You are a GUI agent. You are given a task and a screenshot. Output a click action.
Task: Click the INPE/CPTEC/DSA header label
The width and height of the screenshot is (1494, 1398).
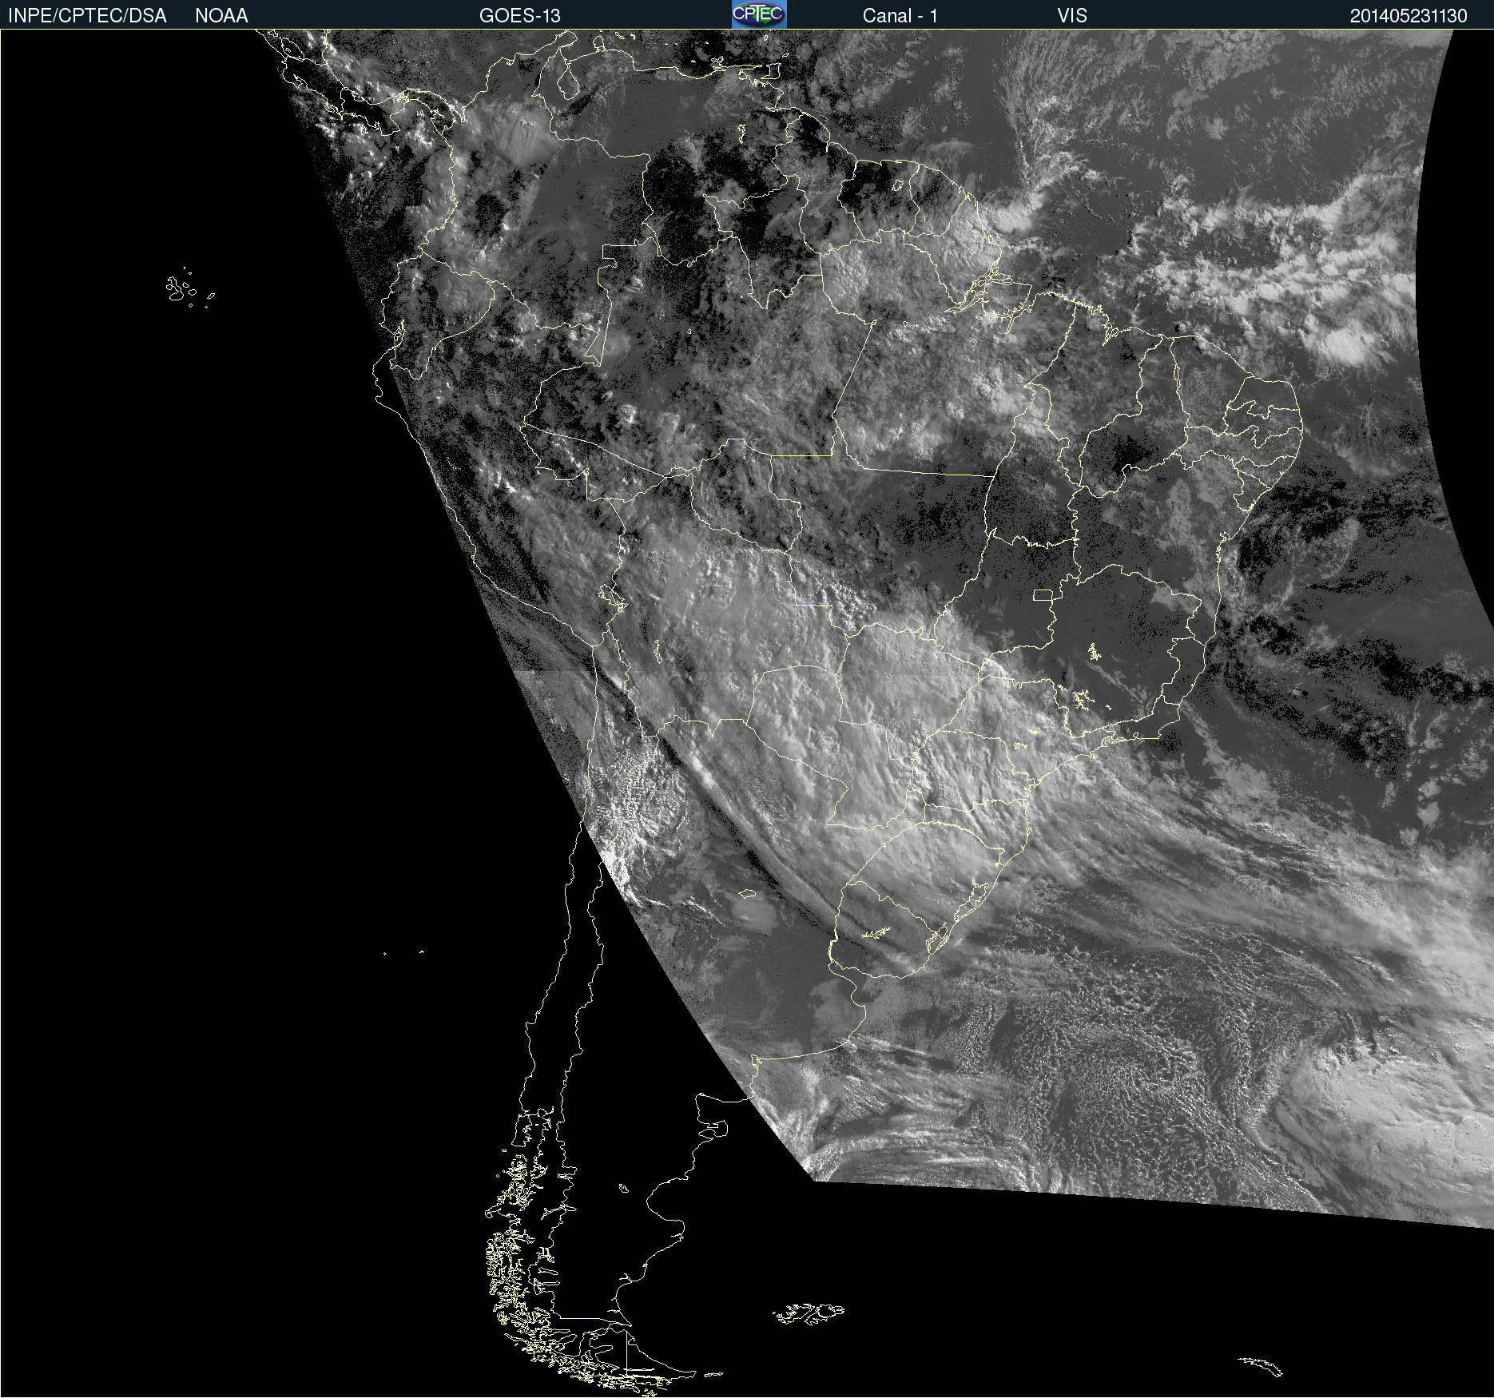[x=87, y=16]
